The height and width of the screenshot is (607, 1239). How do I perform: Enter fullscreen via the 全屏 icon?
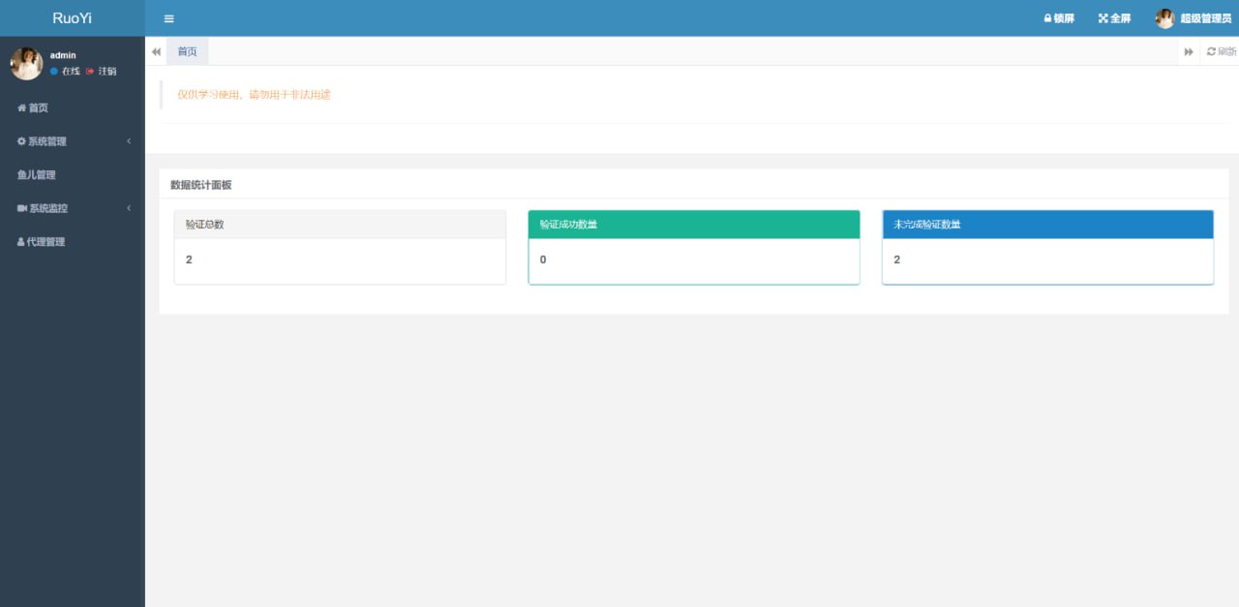click(x=1103, y=18)
